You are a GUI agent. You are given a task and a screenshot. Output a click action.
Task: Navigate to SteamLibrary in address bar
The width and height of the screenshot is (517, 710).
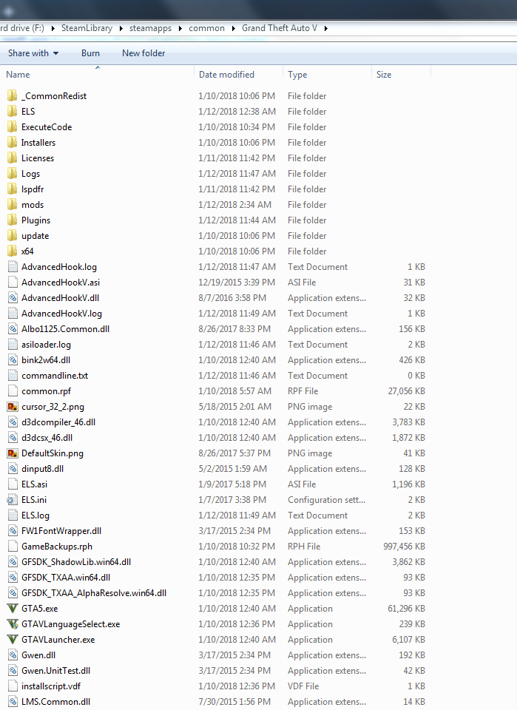(x=87, y=28)
